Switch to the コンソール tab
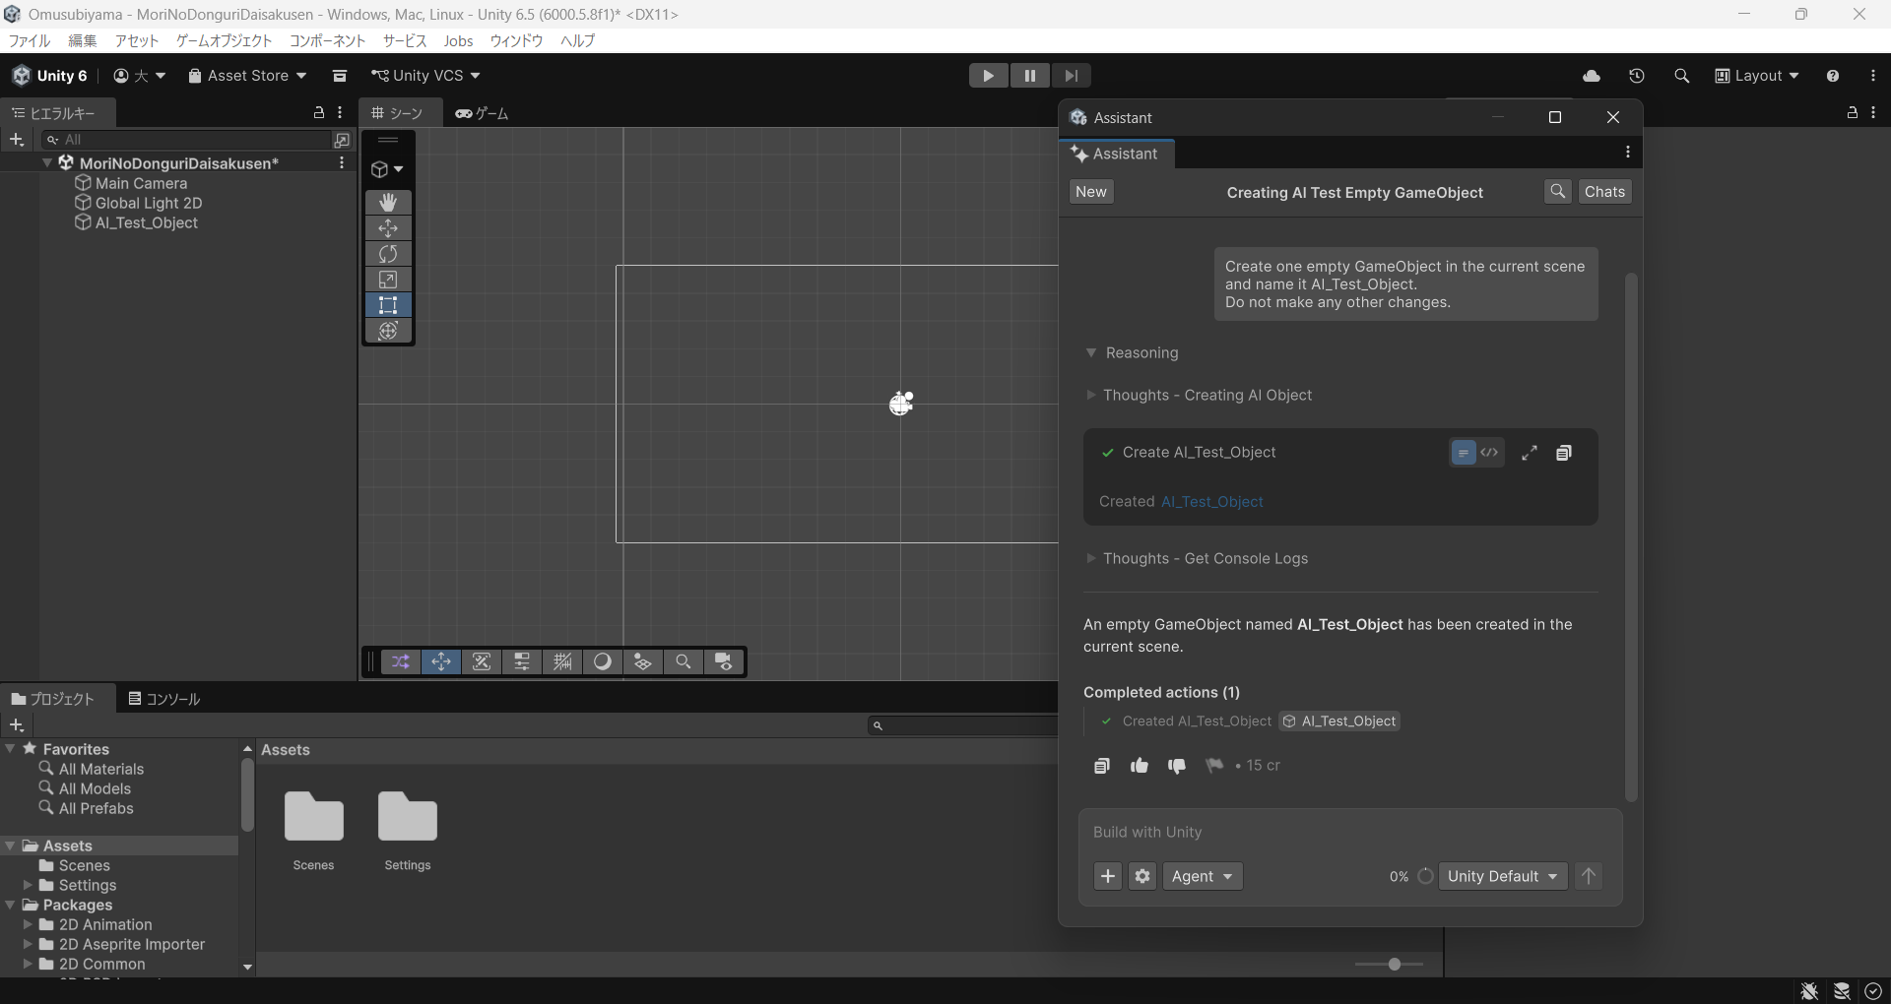Screen dimensions: 1891x1004 (x=163, y=699)
